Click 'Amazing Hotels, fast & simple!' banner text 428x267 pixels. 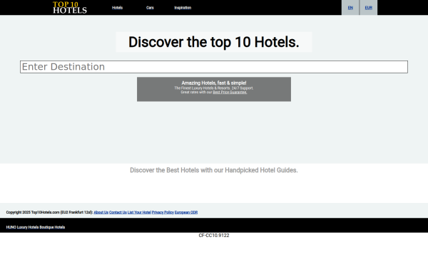click(x=214, y=83)
